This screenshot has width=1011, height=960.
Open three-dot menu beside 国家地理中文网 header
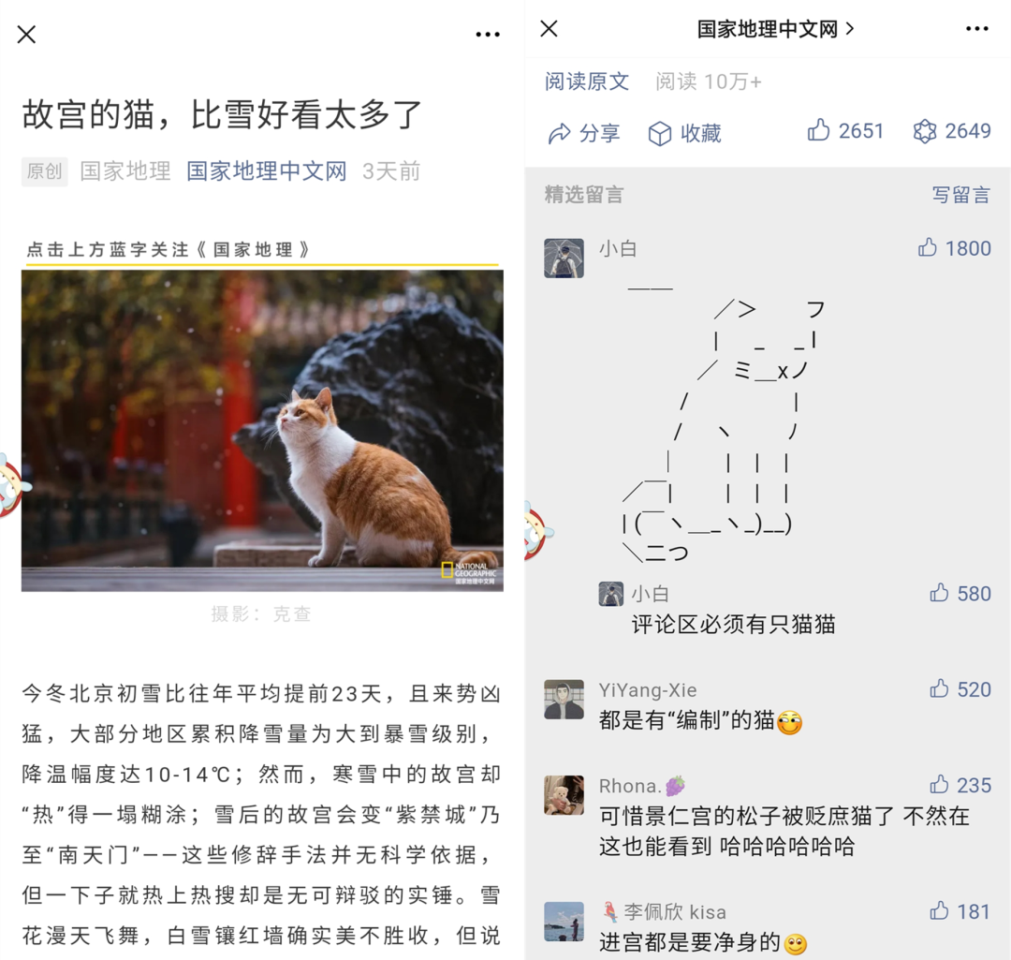[976, 28]
